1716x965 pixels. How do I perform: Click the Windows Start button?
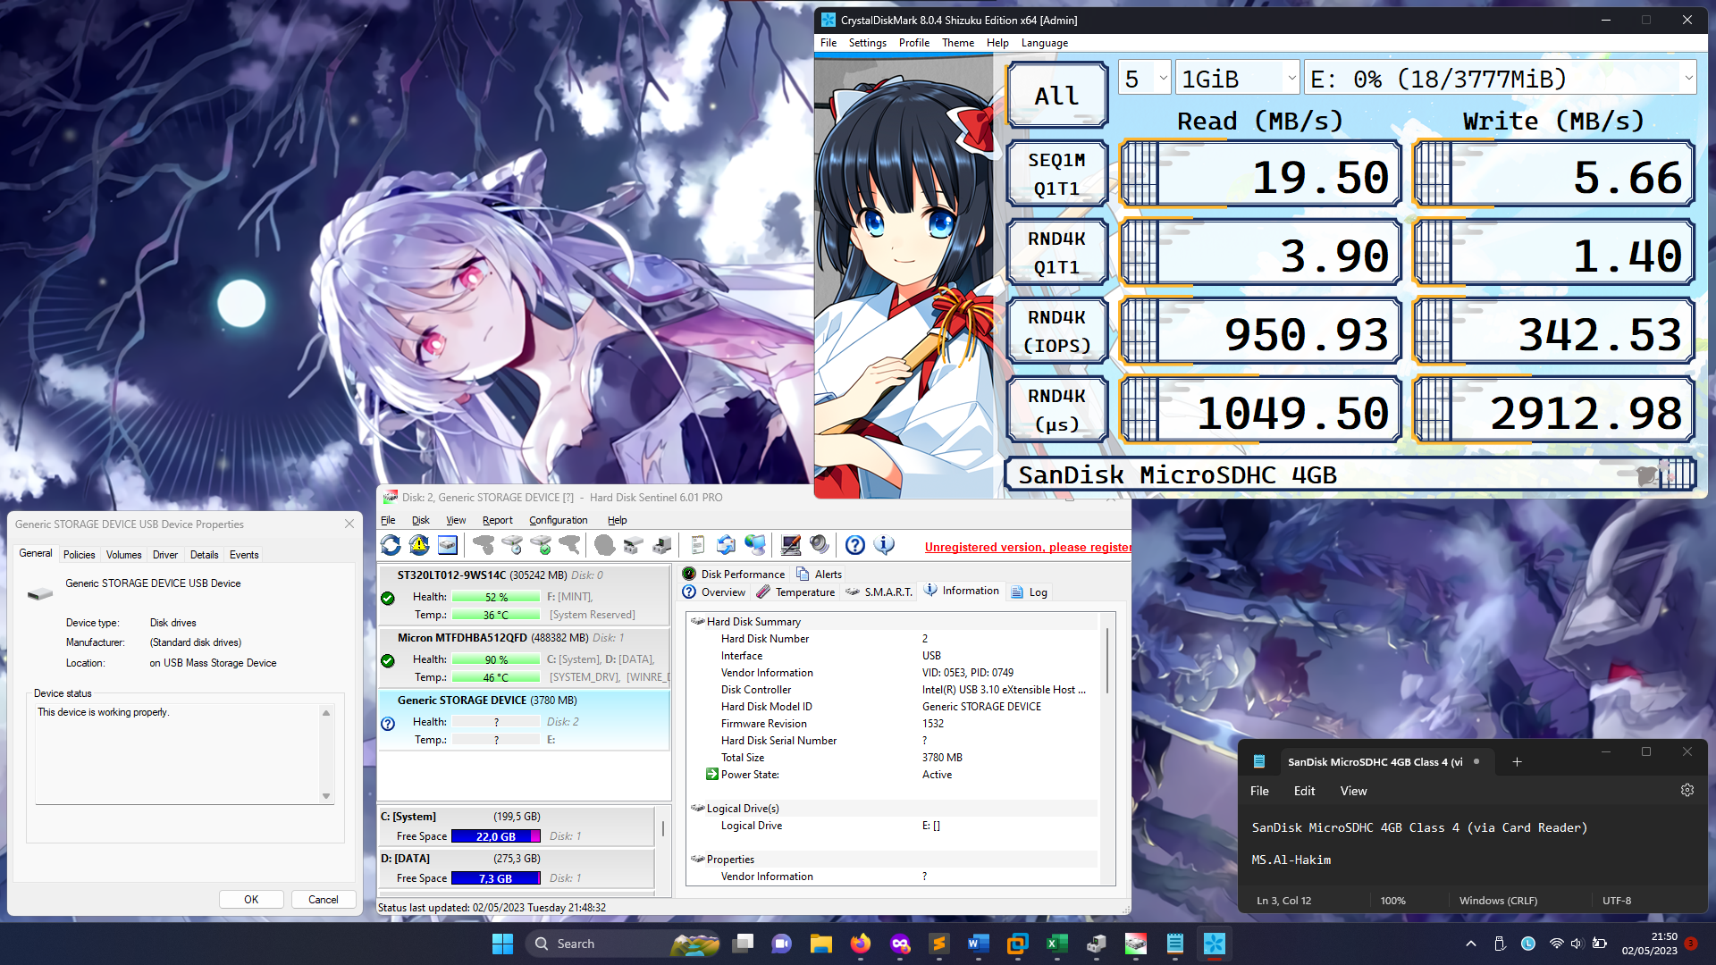(x=502, y=944)
